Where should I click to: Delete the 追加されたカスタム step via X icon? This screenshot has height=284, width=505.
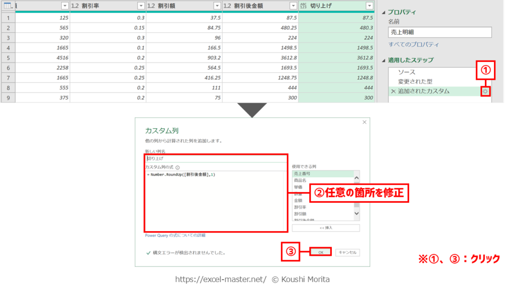click(x=393, y=91)
